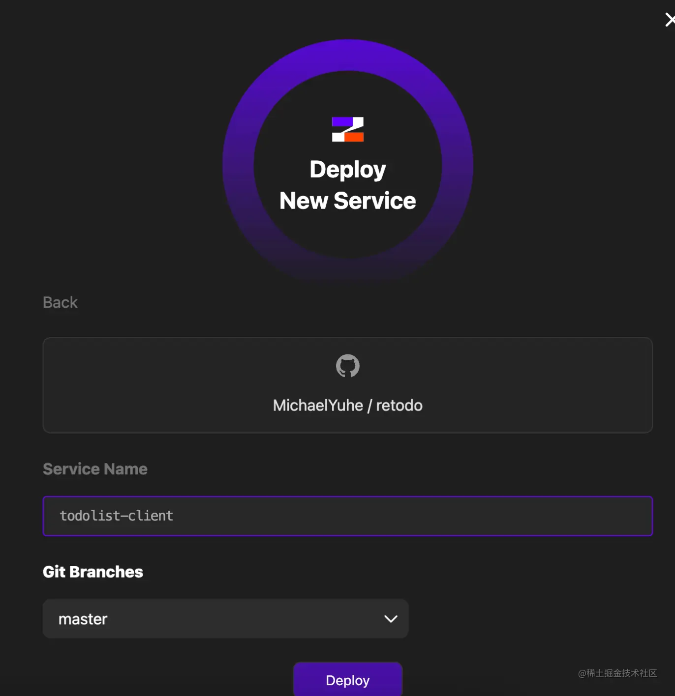Click the Deploy button
This screenshot has width=675, height=696.
(348, 680)
